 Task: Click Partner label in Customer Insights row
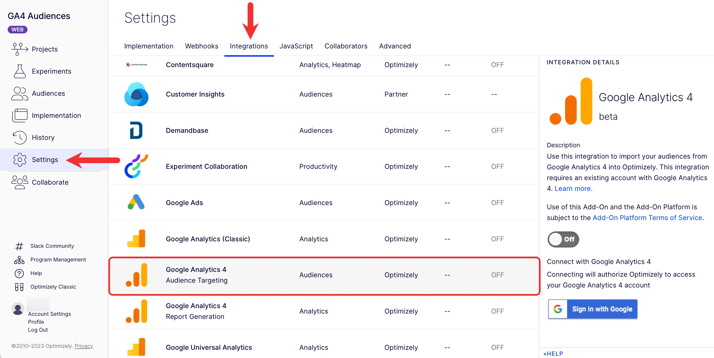396,94
